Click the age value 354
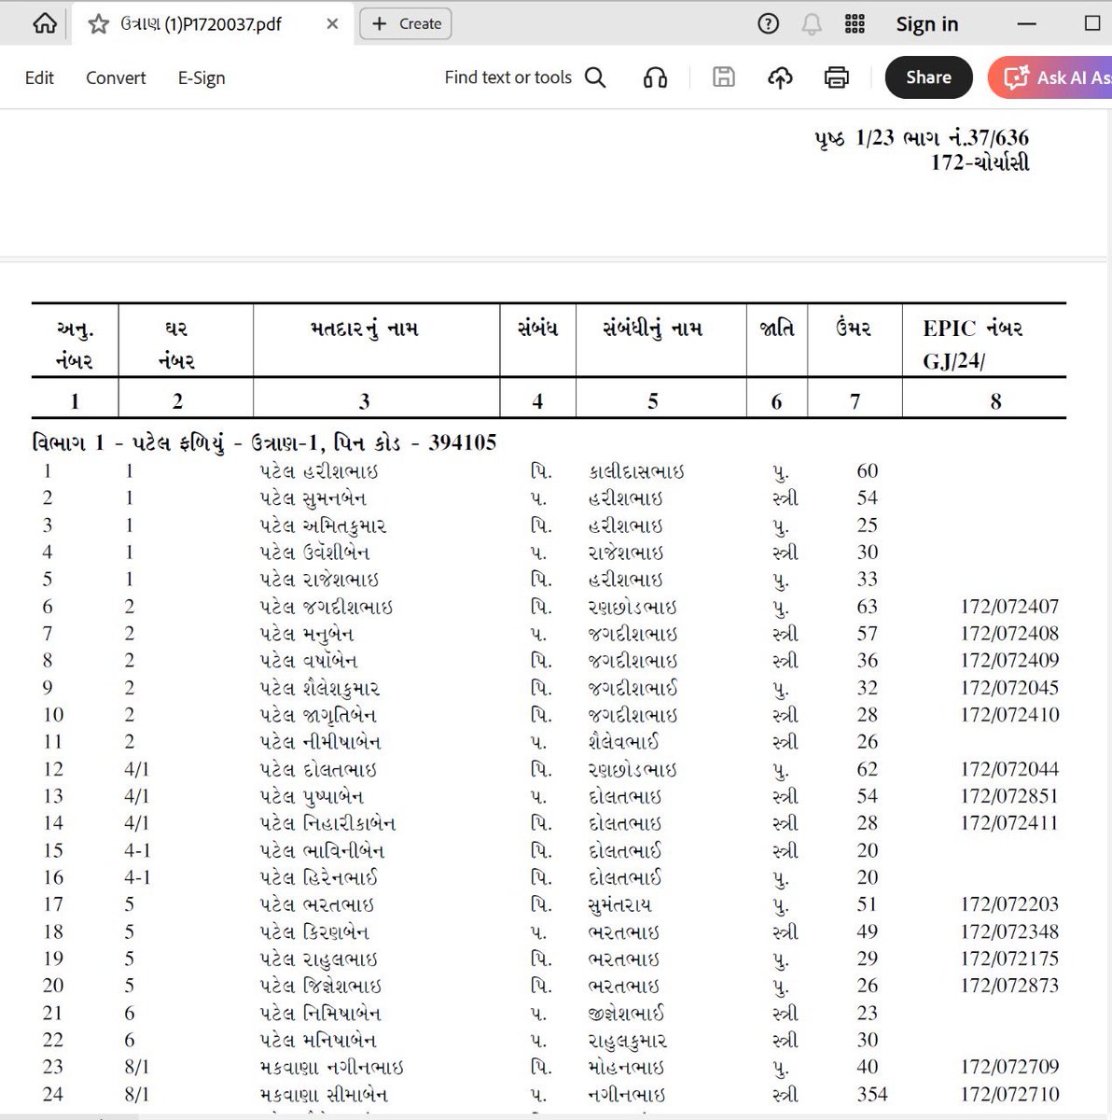1112x1120 pixels. click(x=872, y=1094)
